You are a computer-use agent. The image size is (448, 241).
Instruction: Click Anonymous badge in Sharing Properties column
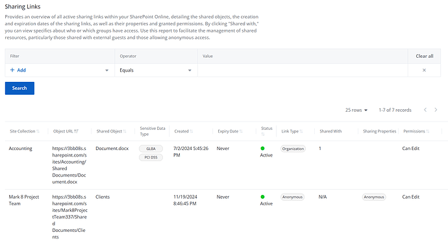tap(374, 197)
